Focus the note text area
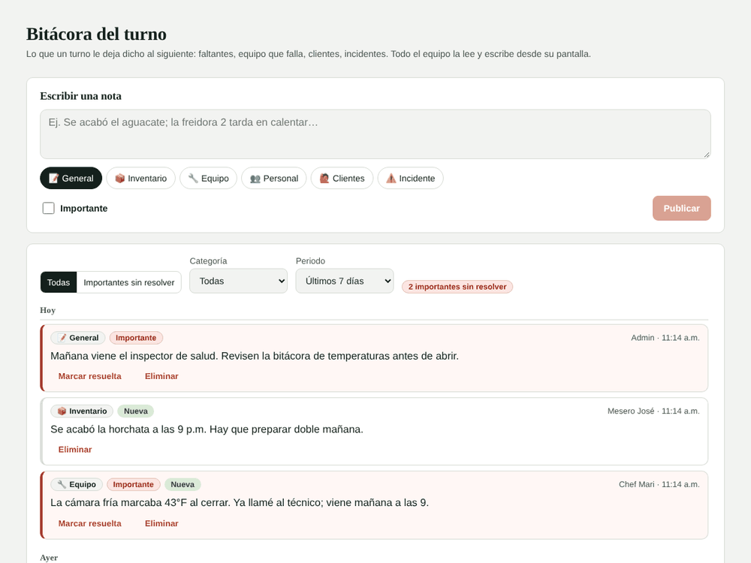The image size is (751, 563). (x=375, y=134)
